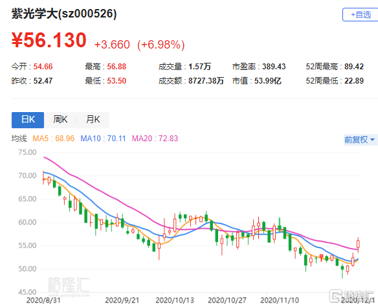Click the price change +3.660
The image size is (378, 307).
pos(112,45)
